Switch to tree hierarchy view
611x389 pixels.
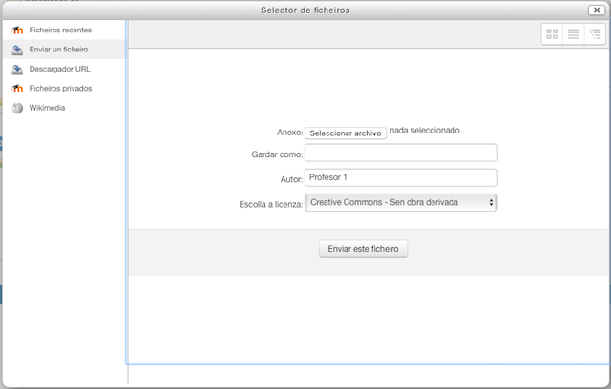pos(595,33)
